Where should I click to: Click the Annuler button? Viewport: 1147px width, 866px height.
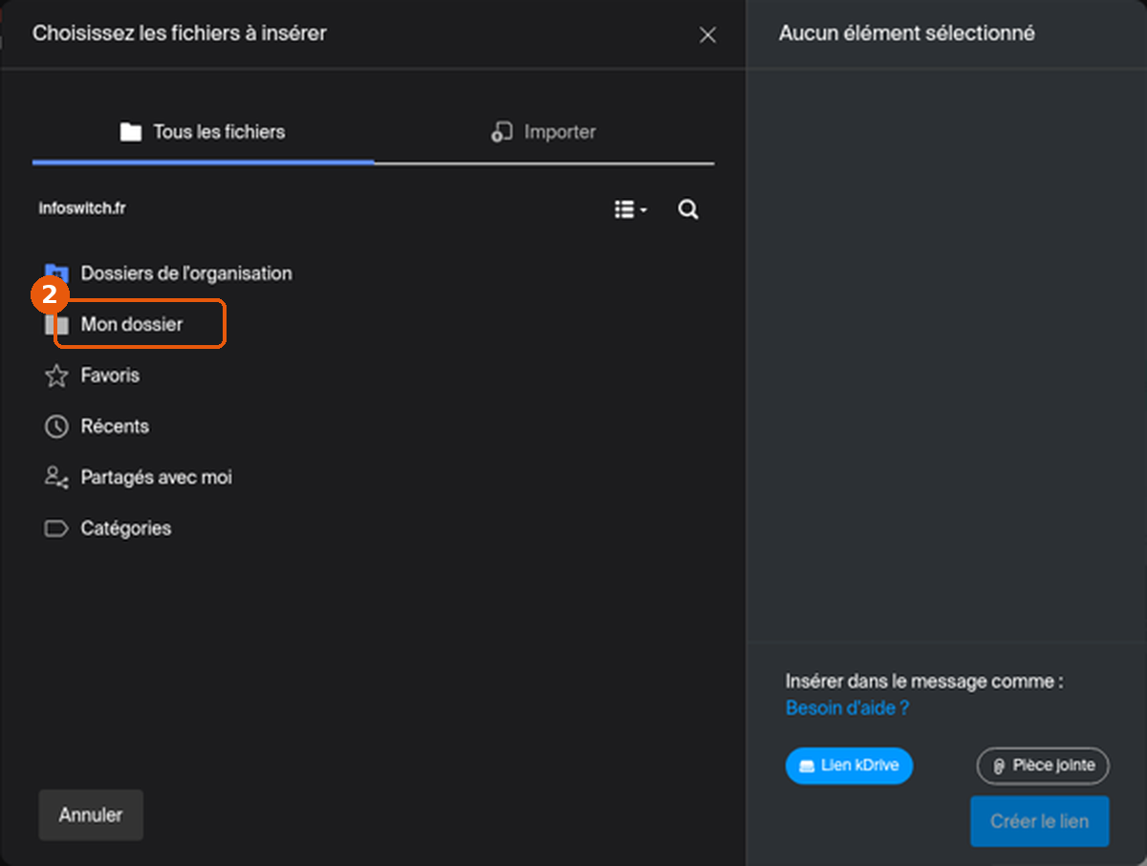click(91, 815)
